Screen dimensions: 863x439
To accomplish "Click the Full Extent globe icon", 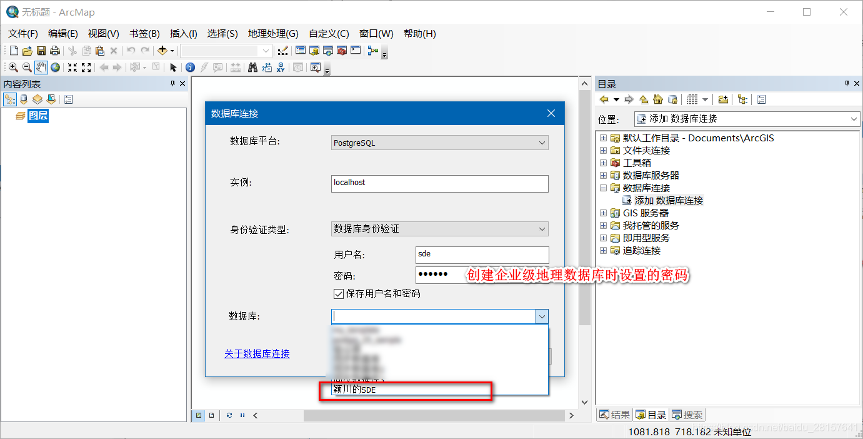I will 55,68.
